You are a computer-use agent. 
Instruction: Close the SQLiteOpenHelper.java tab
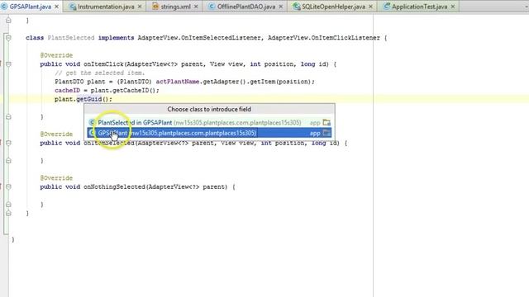point(371,7)
